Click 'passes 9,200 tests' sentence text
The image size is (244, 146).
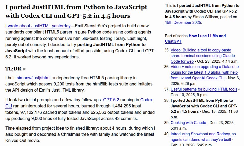pyautogui.click(x=58, y=84)
